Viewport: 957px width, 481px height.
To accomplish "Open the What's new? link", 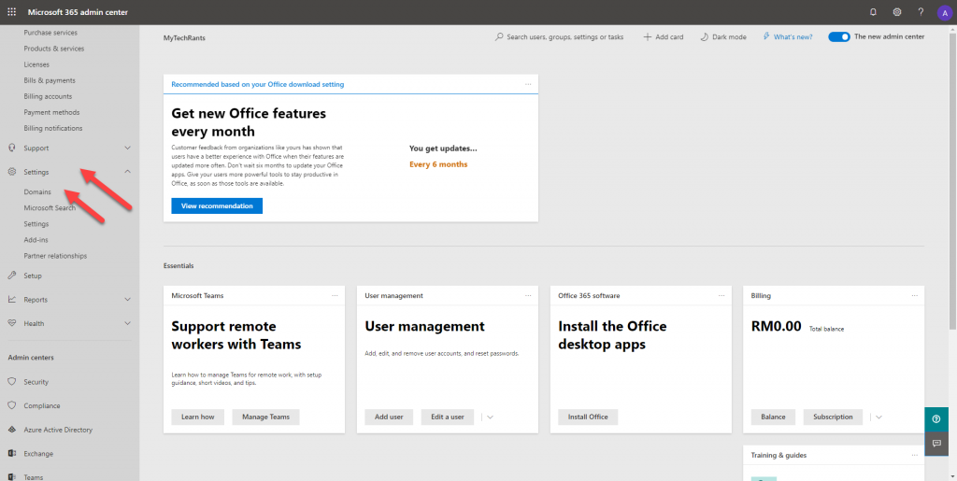I will coord(793,37).
